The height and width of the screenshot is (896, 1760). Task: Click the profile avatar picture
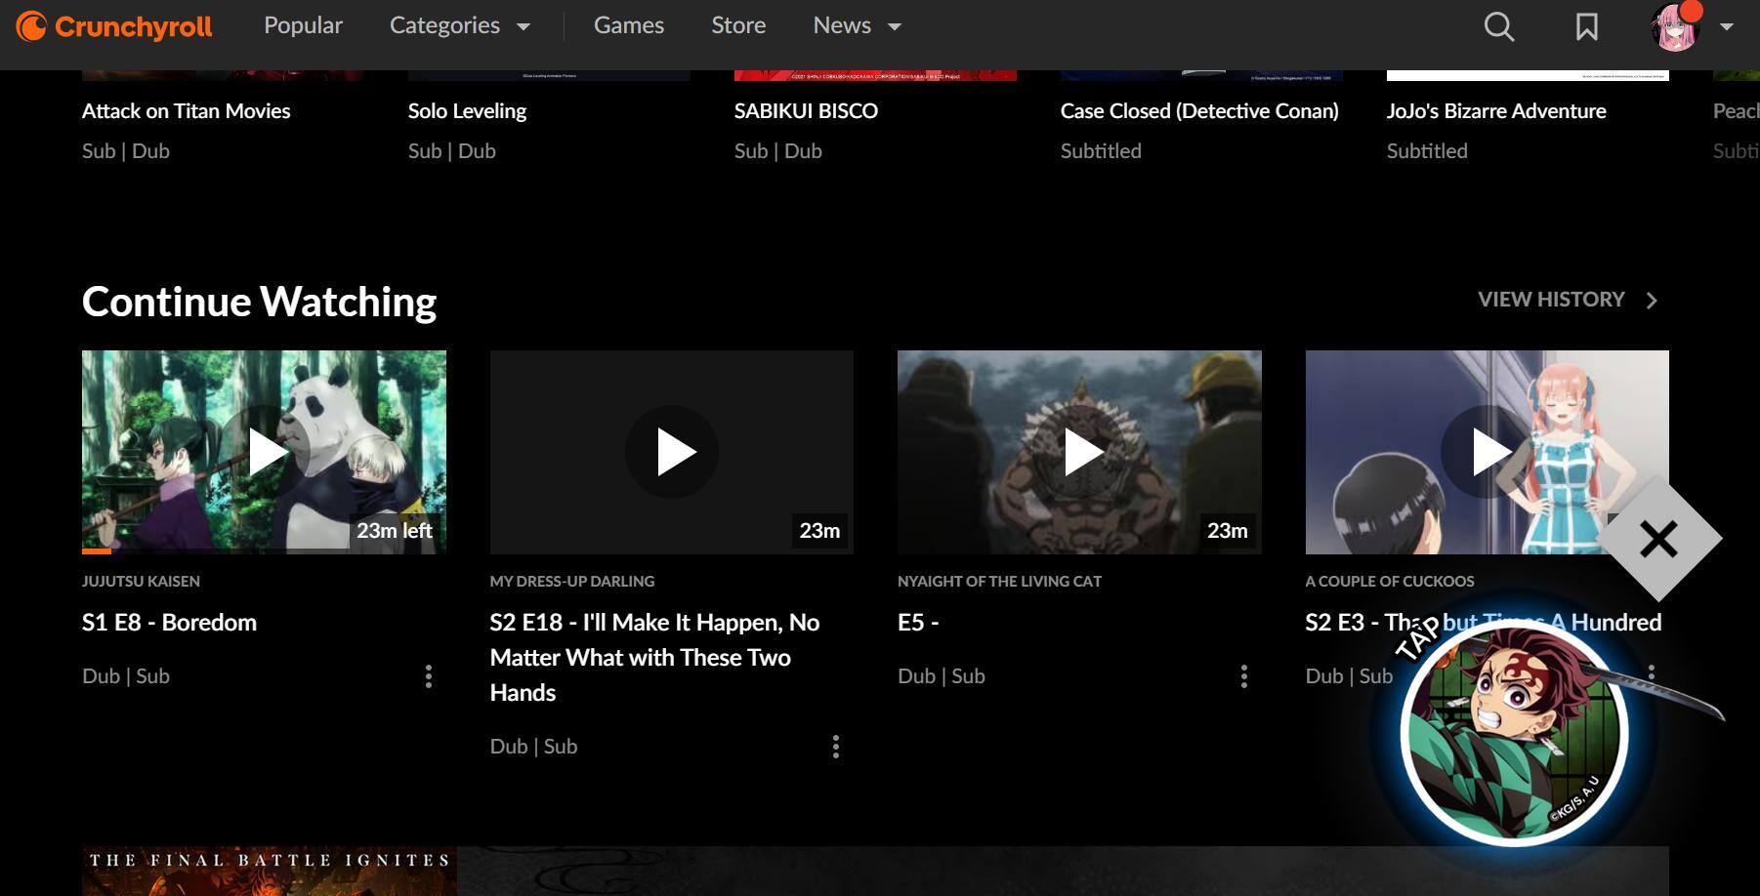(x=1674, y=27)
